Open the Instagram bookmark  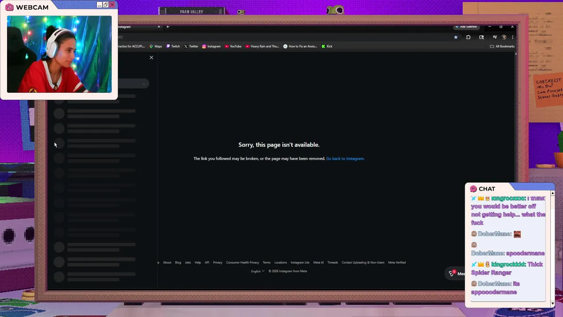212,46
